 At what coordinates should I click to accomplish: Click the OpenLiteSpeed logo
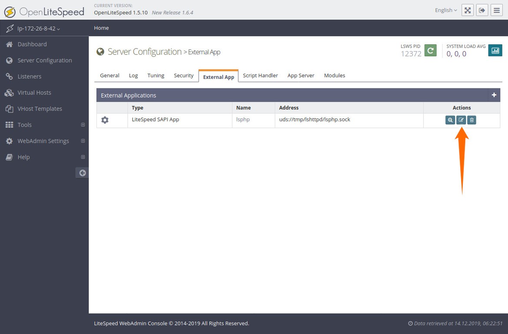tap(44, 12)
